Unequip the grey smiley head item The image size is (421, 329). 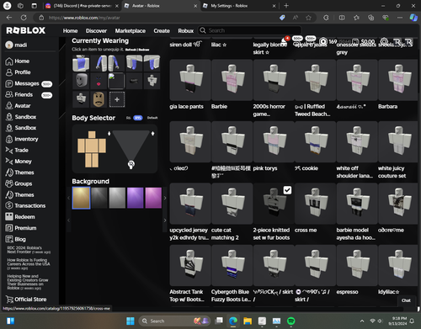coord(81,81)
